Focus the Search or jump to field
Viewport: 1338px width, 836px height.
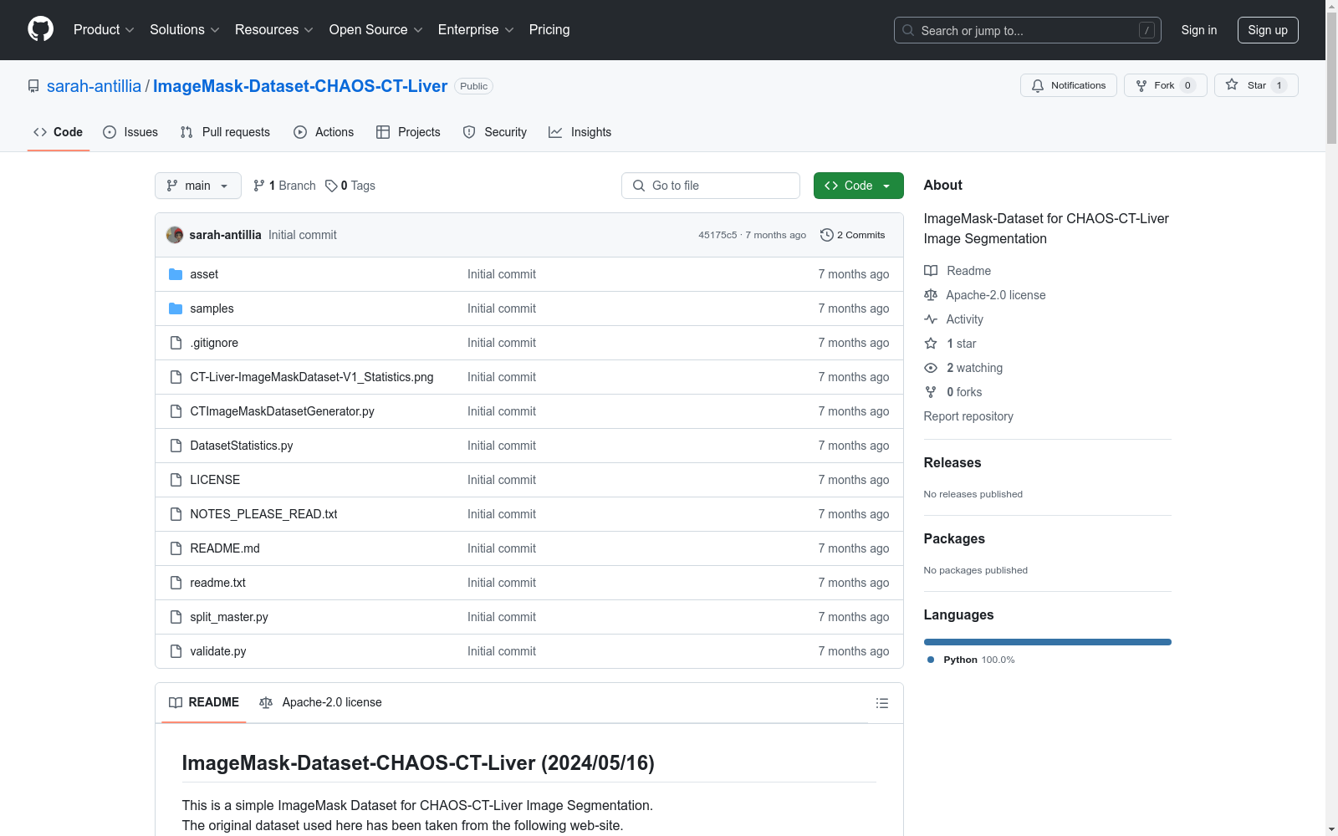coord(1028,30)
